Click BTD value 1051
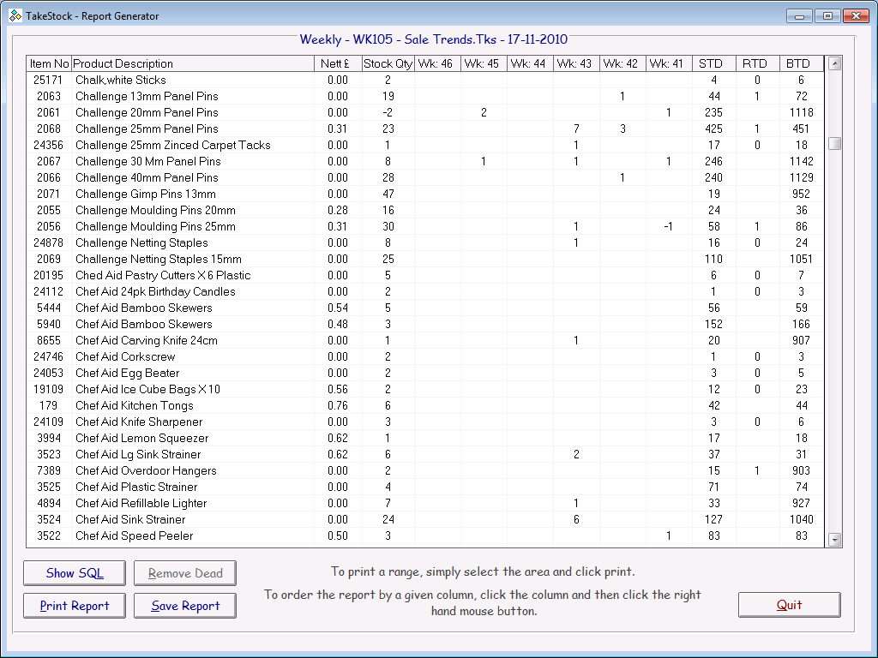The width and height of the screenshot is (878, 658). (802, 259)
